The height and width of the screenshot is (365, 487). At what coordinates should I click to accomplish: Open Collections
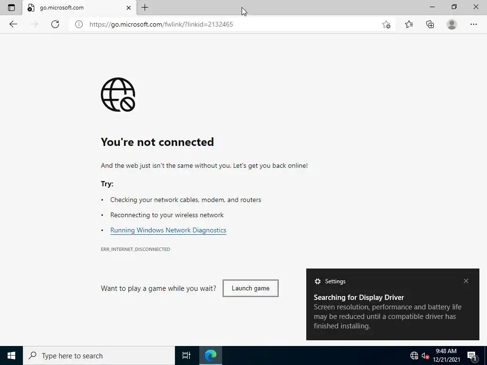tap(430, 24)
